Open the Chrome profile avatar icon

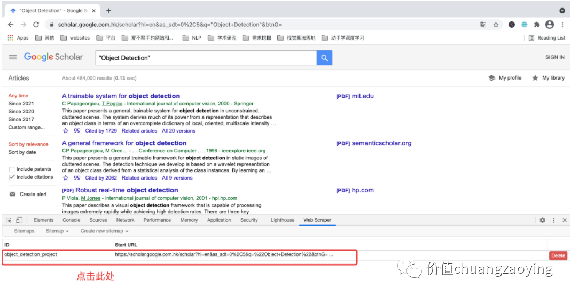tap(550, 25)
